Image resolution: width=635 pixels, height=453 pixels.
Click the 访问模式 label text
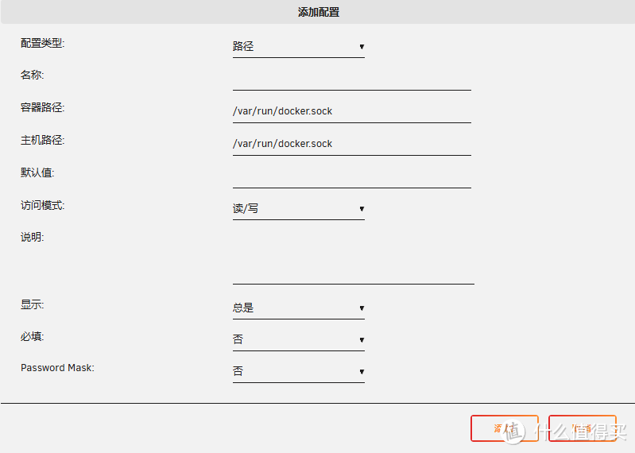(43, 205)
